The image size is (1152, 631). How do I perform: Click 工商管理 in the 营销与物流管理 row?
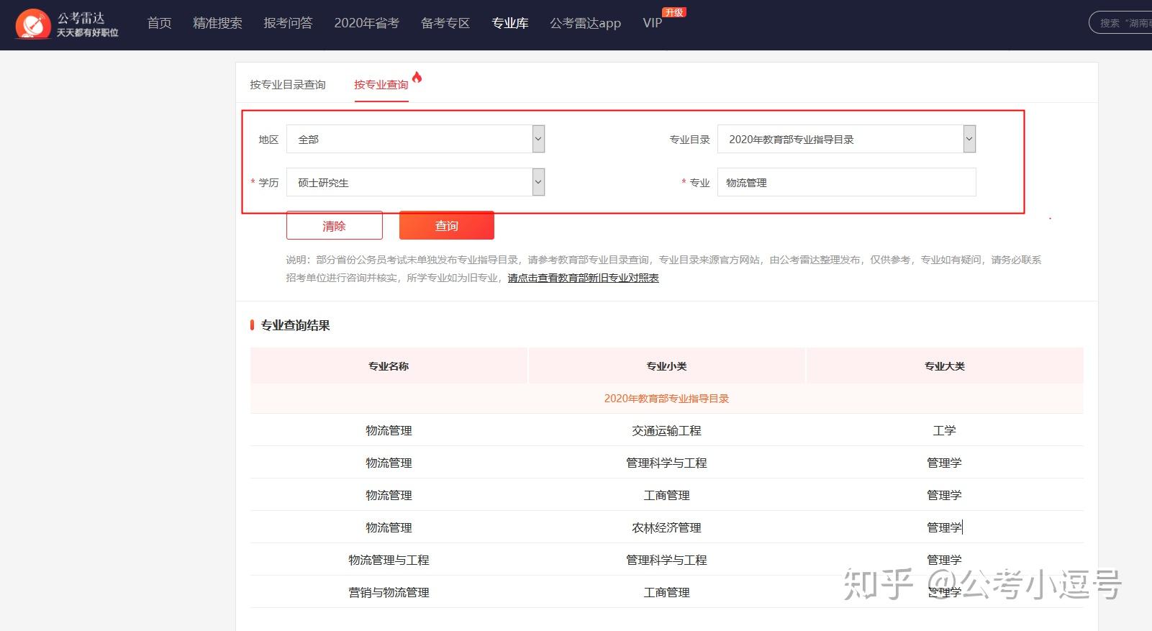(666, 592)
